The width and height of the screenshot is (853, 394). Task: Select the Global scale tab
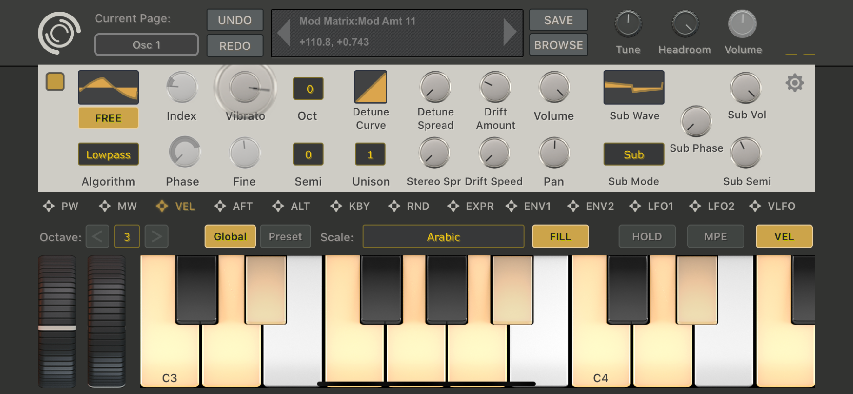tap(230, 236)
